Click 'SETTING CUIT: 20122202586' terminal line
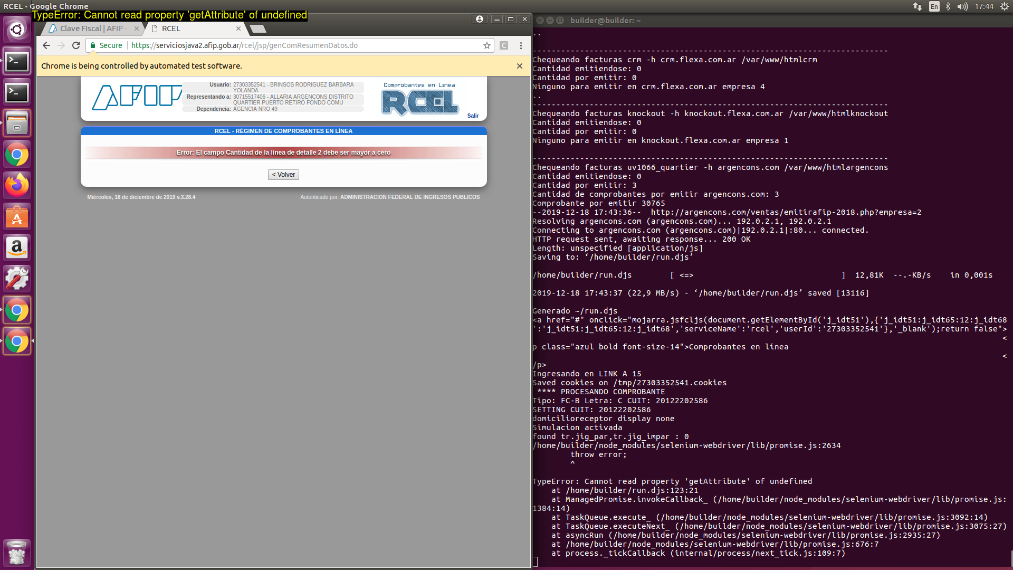The image size is (1013, 570). [591, 410]
